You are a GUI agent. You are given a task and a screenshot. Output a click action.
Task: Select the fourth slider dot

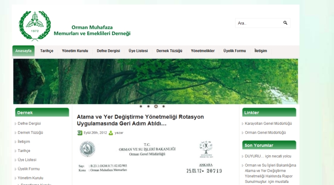click(163, 106)
